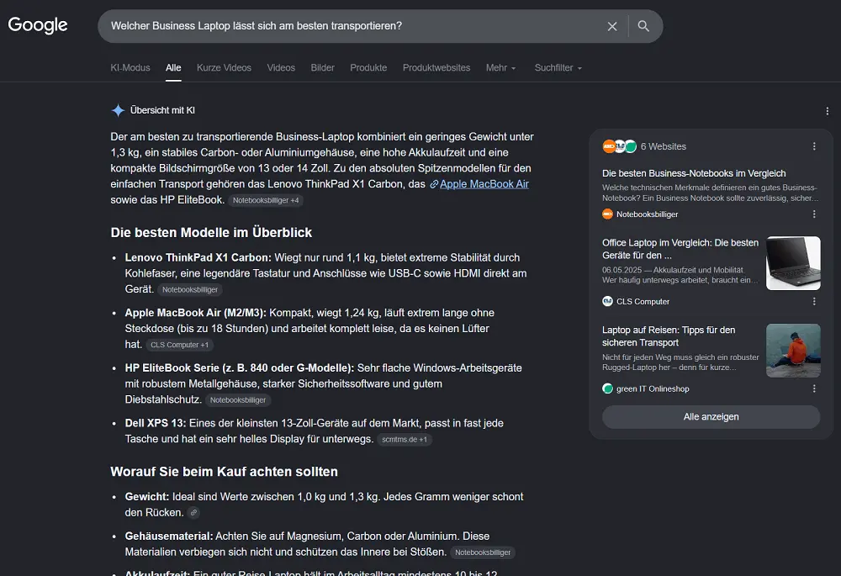Viewport: 841px width, 576px height.
Task: Expand the Mehr dropdown
Action: (501, 67)
